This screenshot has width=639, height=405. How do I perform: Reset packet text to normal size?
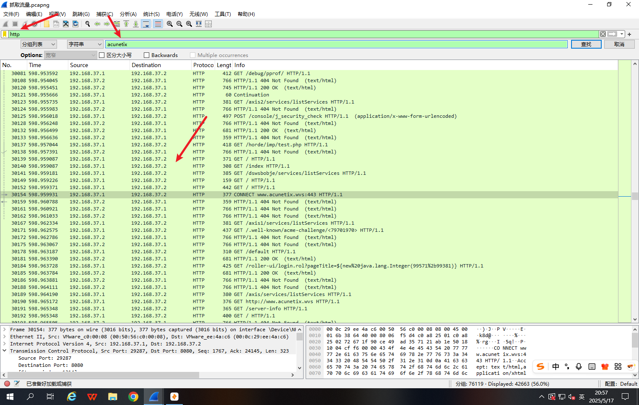[189, 24]
